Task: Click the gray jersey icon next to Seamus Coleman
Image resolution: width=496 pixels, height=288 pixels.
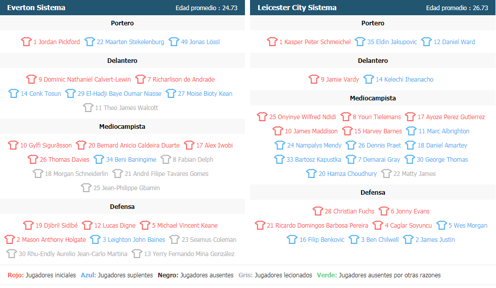Action: [x=174, y=240]
